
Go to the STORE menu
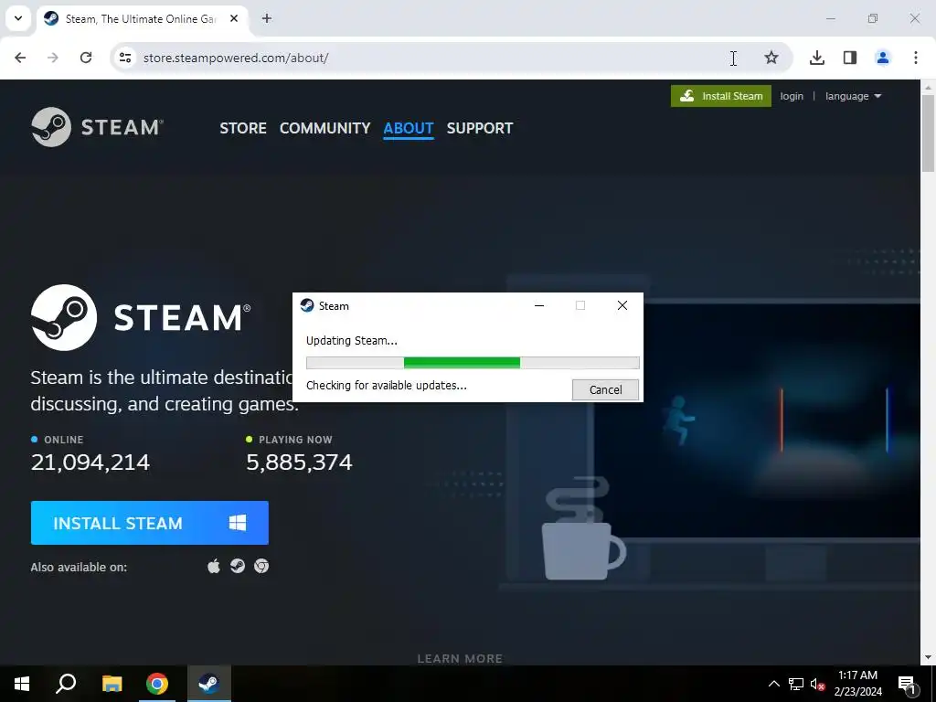coord(243,128)
